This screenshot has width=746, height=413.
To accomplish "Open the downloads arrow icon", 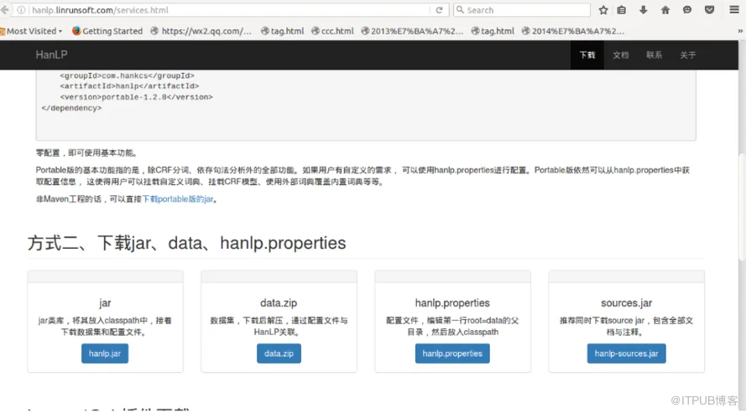I will [644, 10].
